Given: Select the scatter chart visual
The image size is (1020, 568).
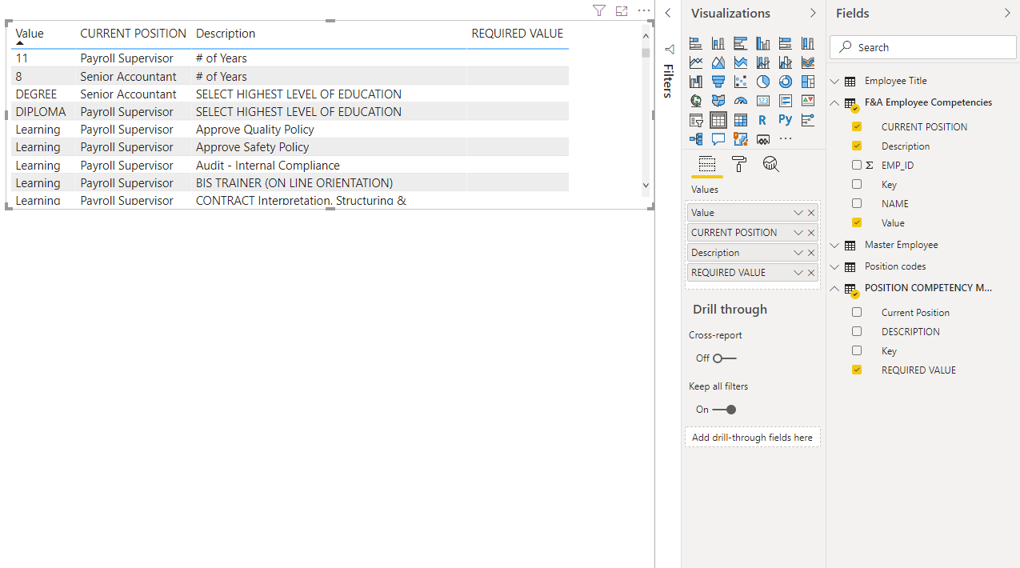Looking at the screenshot, I should tap(741, 82).
